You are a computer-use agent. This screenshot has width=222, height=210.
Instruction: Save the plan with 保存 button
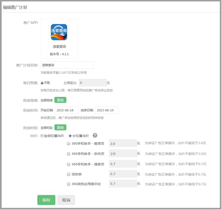point(46,200)
